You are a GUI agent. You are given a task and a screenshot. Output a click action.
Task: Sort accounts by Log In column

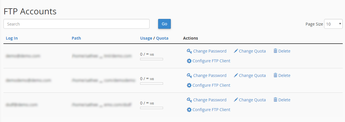coord(12,38)
